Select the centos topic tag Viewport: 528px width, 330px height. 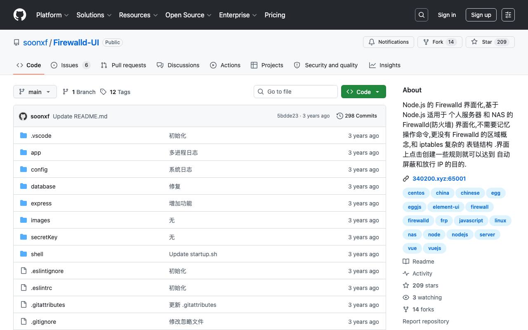(416, 193)
